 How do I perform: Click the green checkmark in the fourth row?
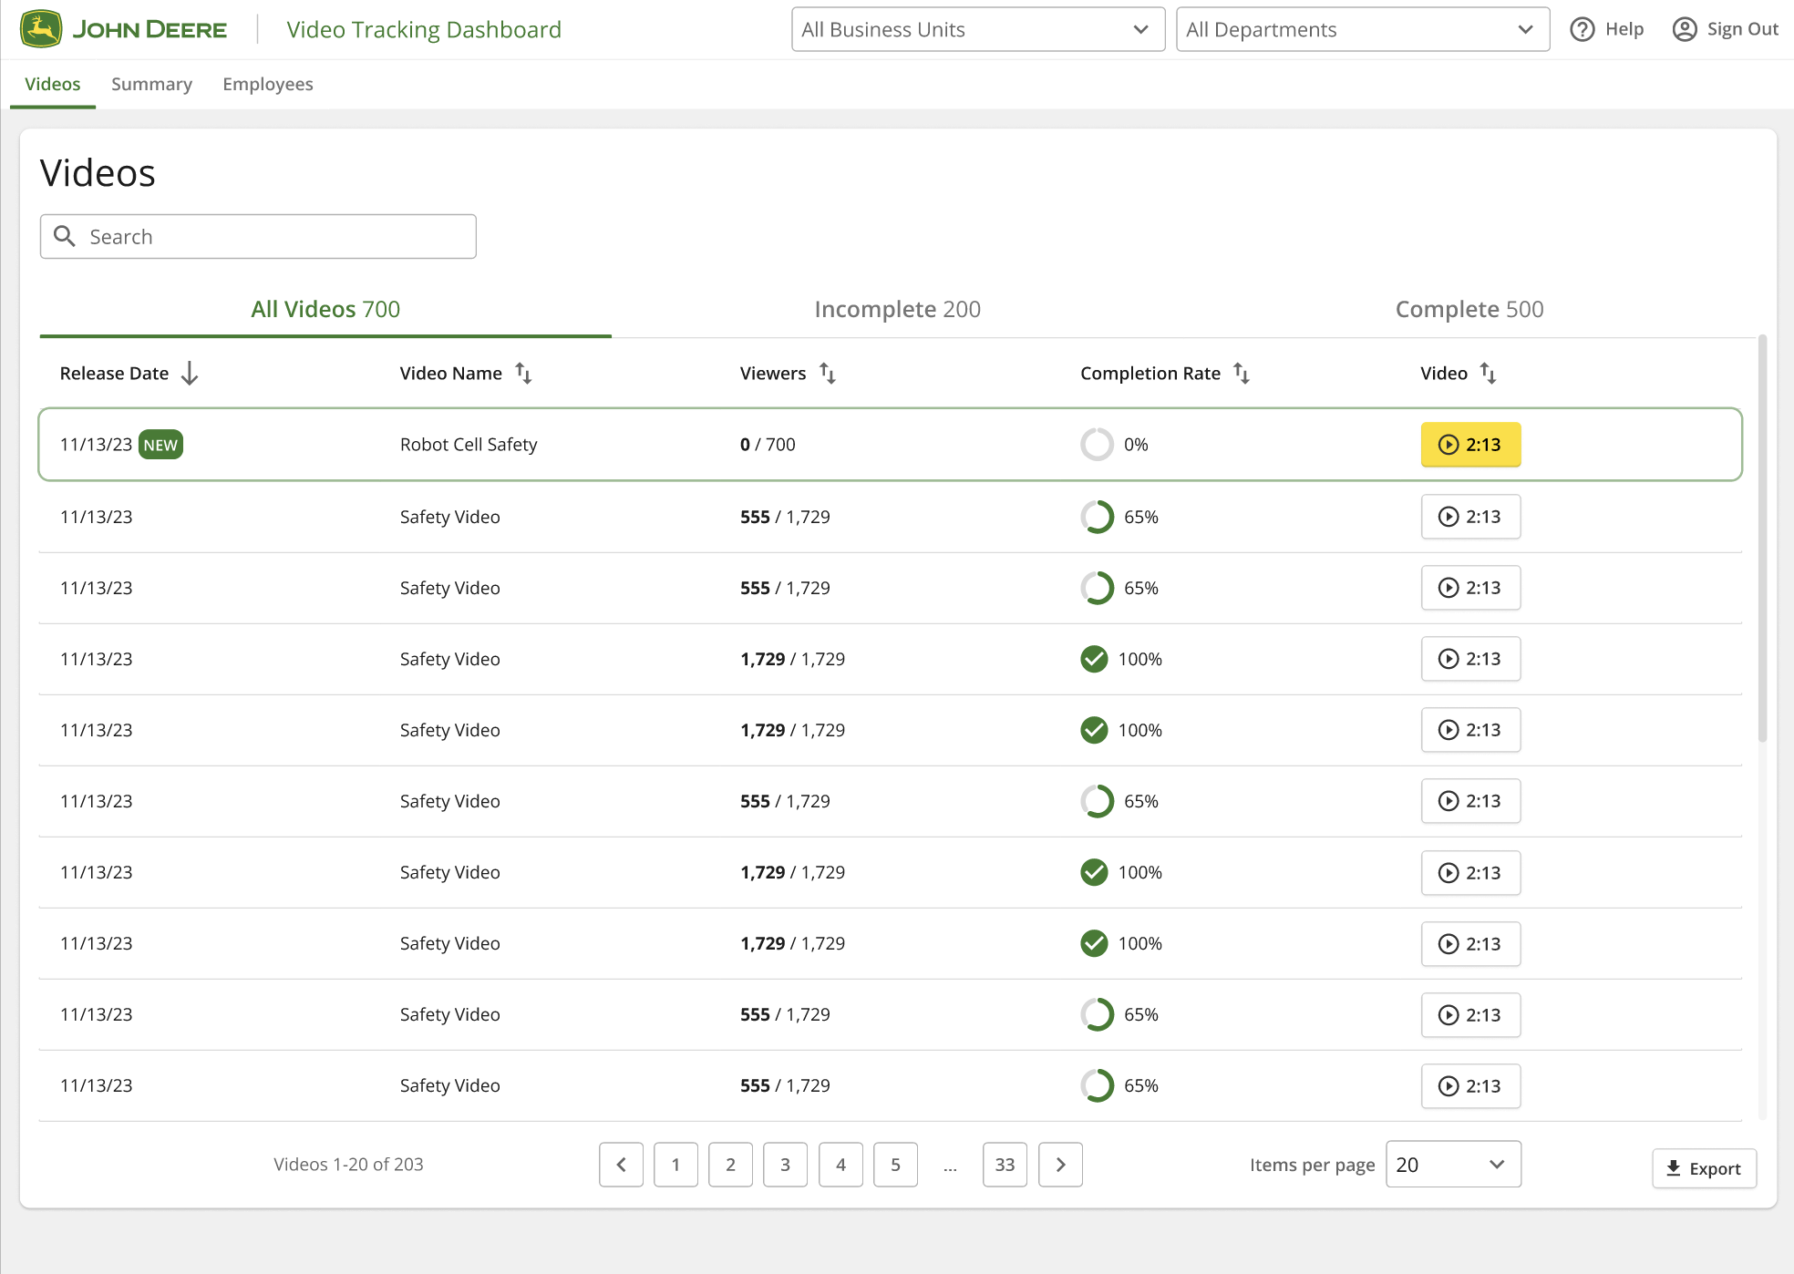(x=1094, y=659)
